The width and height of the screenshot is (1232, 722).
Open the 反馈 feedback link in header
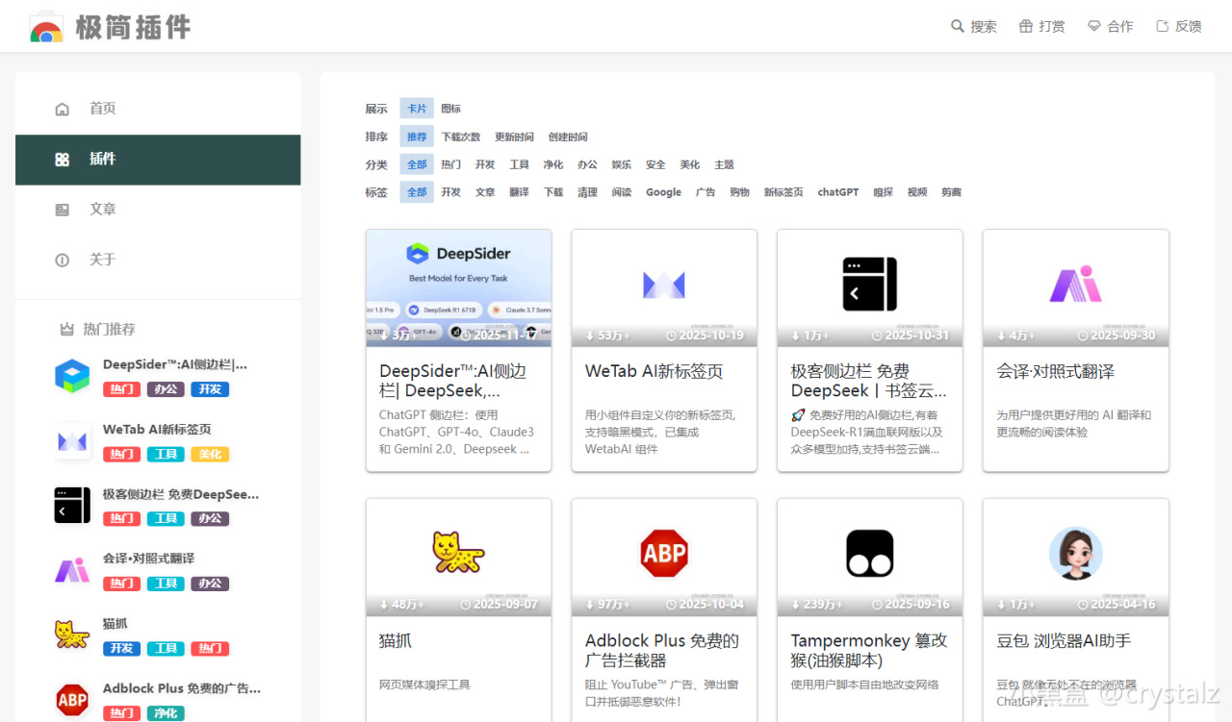(x=1179, y=27)
